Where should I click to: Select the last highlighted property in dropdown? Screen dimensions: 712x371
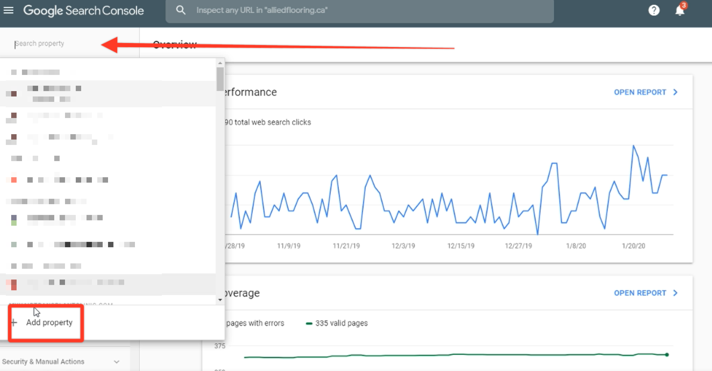point(108,284)
